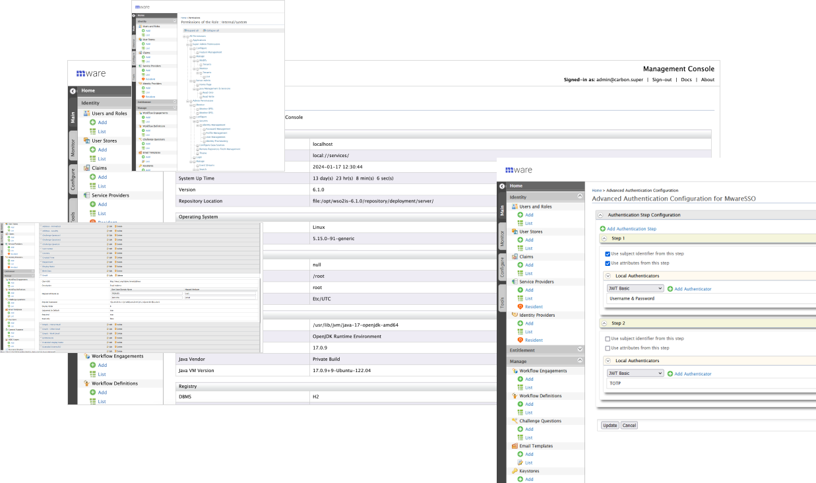Click Users and Roles icon in SSO window sidebar

(x=514, y=207)
